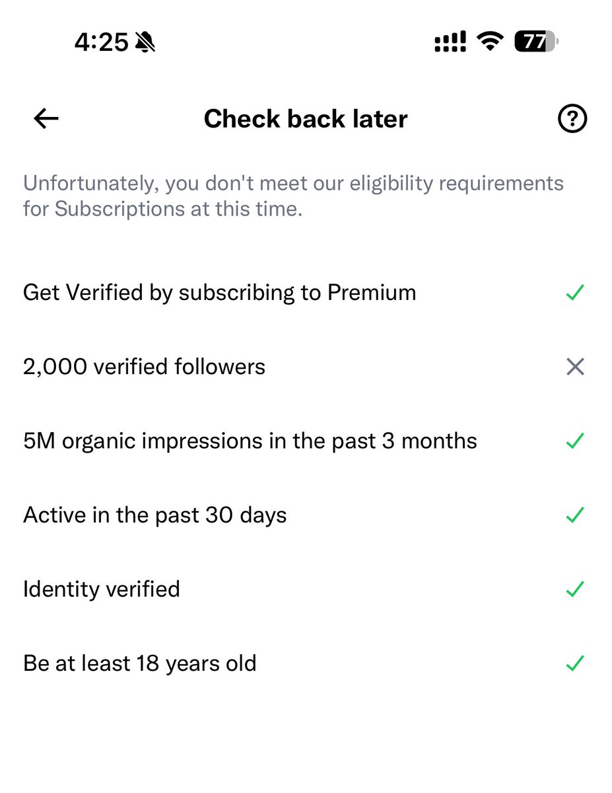This screenshot has width=612, height=793.
Task: Tap the 4:25 clock in status bar
Action: click(101, 44)
